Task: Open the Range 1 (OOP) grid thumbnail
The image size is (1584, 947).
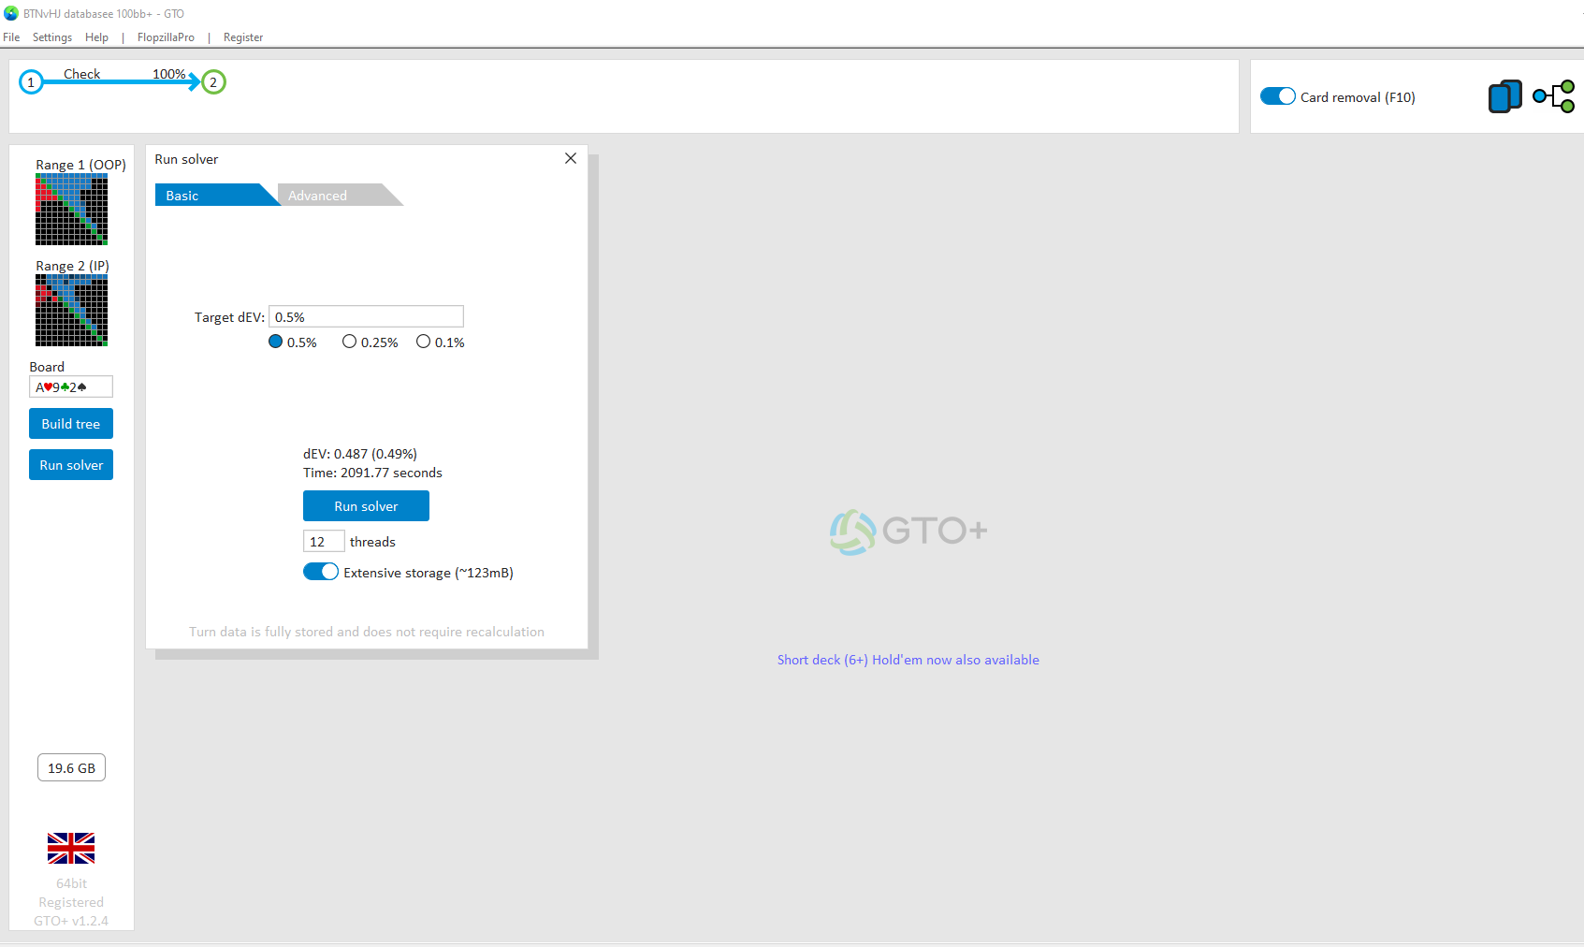Action: pos(71,210)
